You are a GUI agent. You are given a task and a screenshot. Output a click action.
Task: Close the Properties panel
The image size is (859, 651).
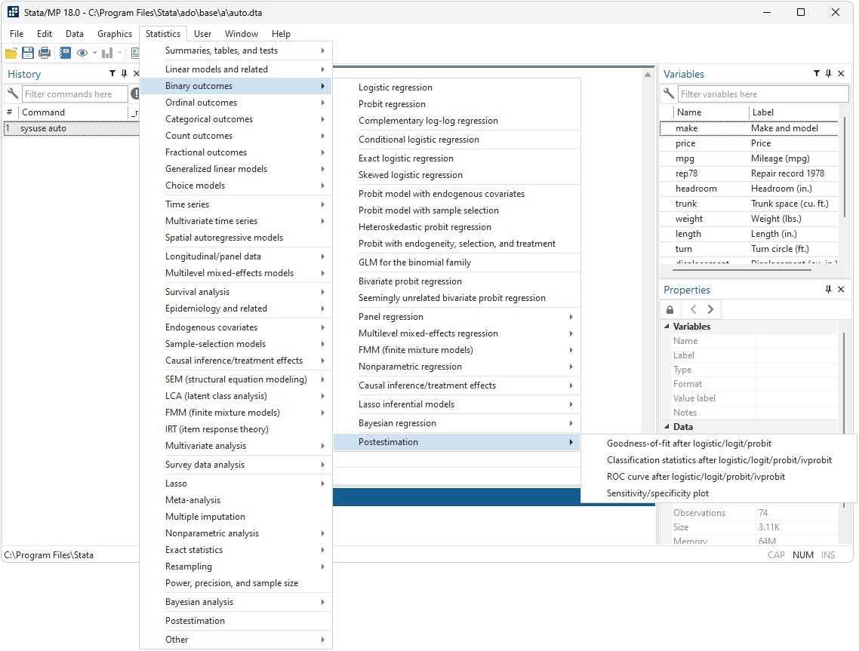[841, 289]
